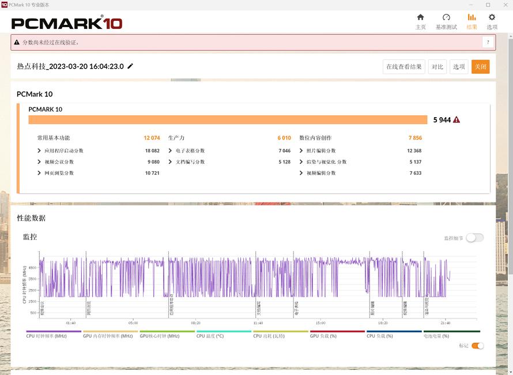
Task: Click the 主页 home icon in navigation
Action: tap(421, 17)
